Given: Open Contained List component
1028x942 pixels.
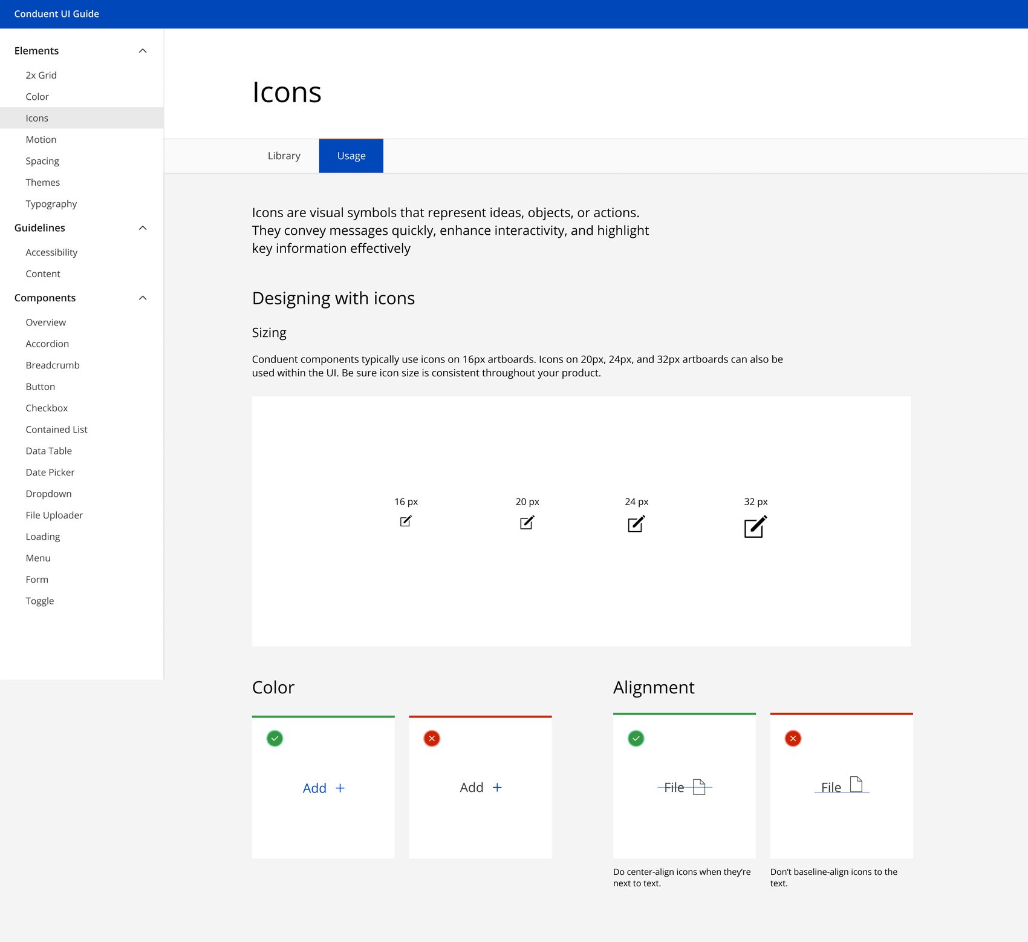Looking at the screenshot, I should [x=82, y=430].
